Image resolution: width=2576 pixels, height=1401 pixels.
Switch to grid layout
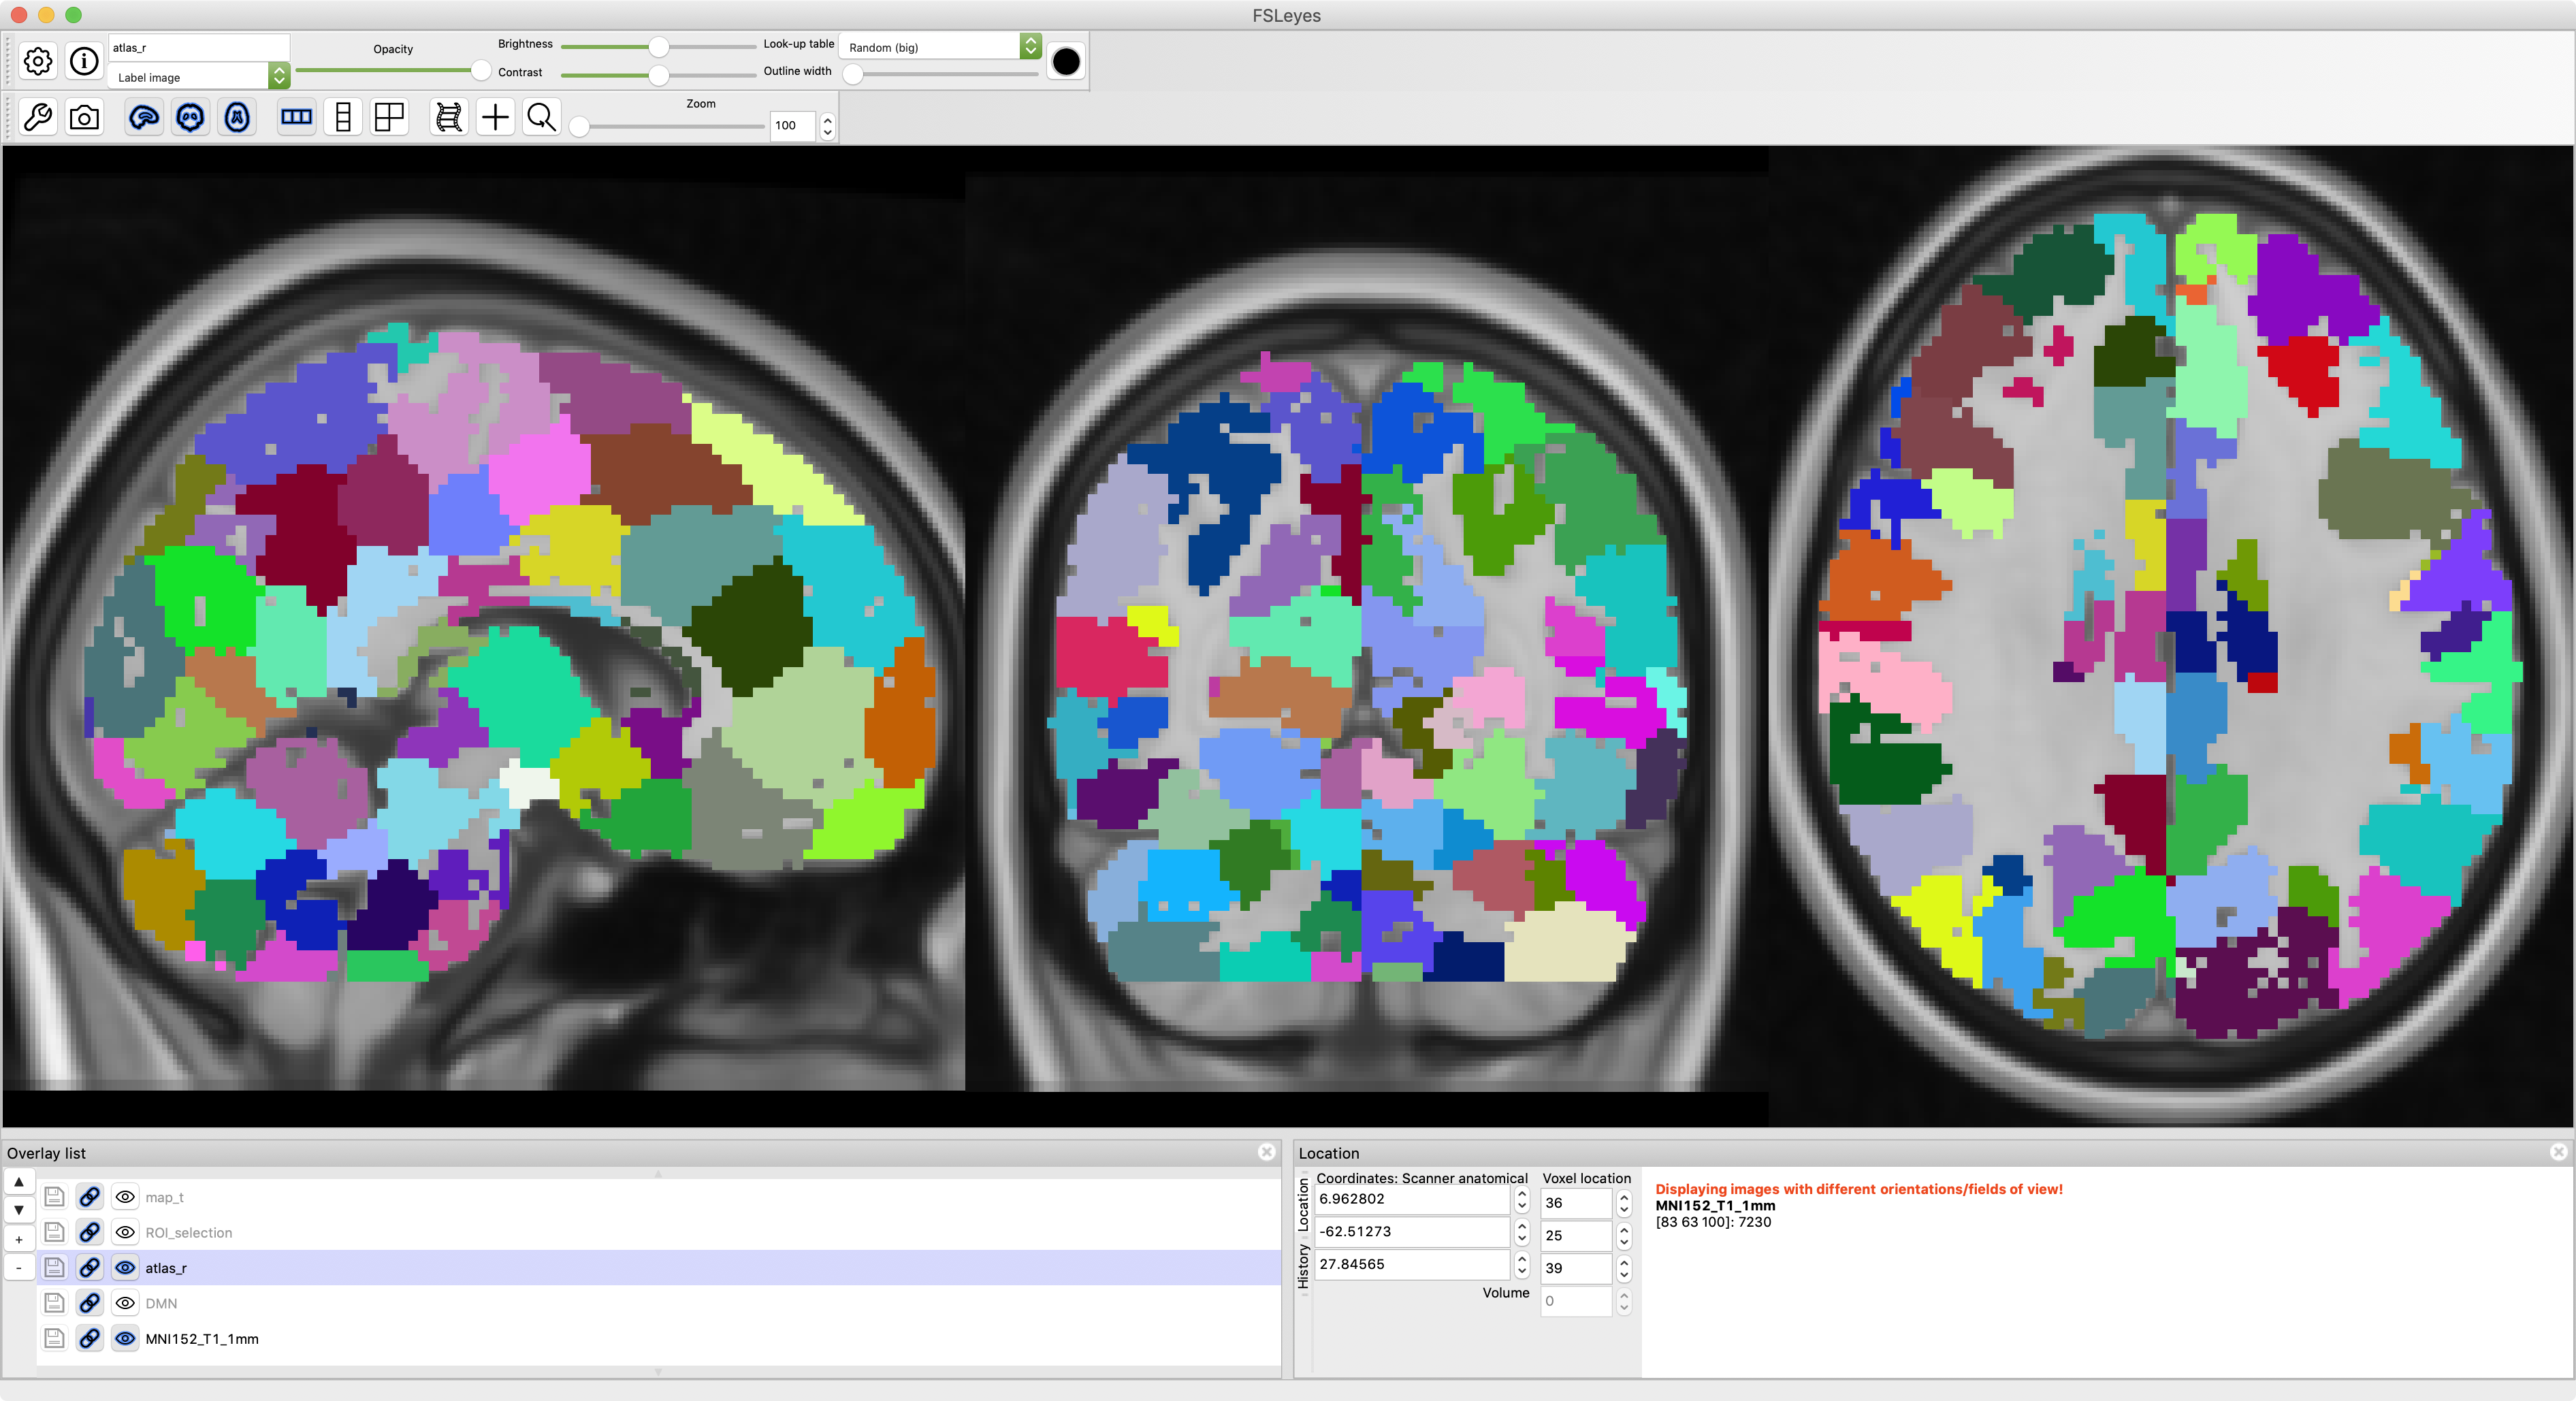(389, 118)
